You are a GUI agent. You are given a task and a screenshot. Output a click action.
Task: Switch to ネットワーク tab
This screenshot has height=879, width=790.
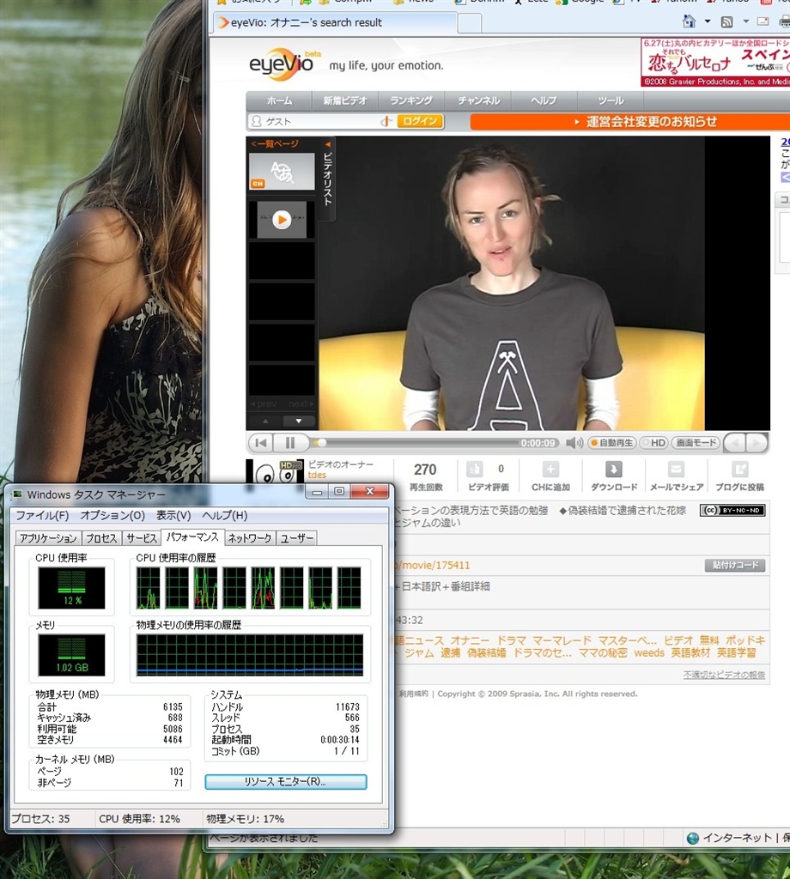[x=250, y=538]
